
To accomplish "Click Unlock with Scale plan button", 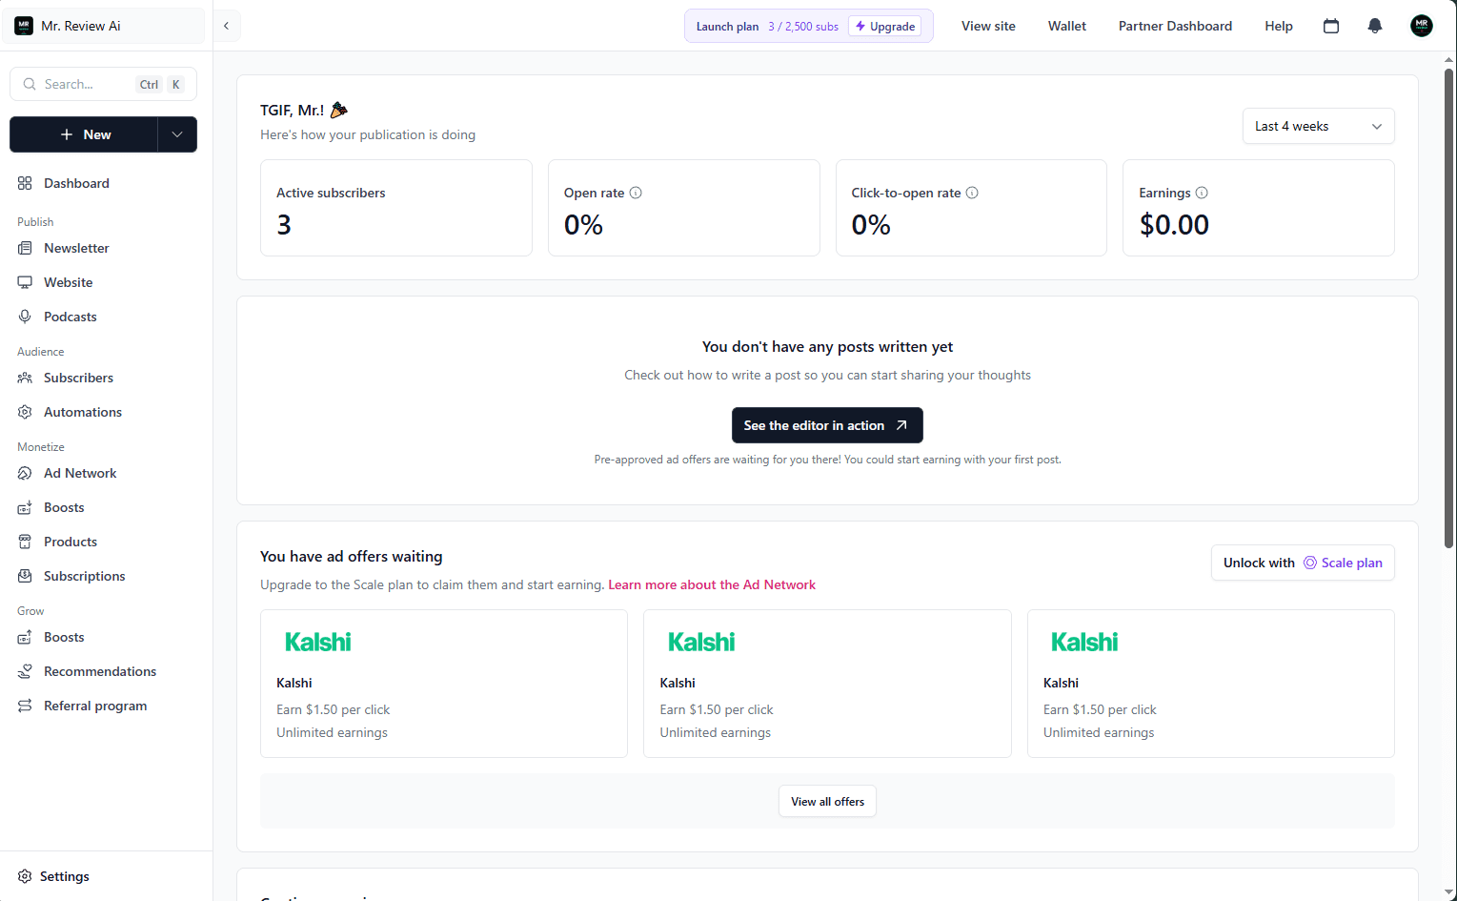I will pyautogui.click(x=1303, y=563).
